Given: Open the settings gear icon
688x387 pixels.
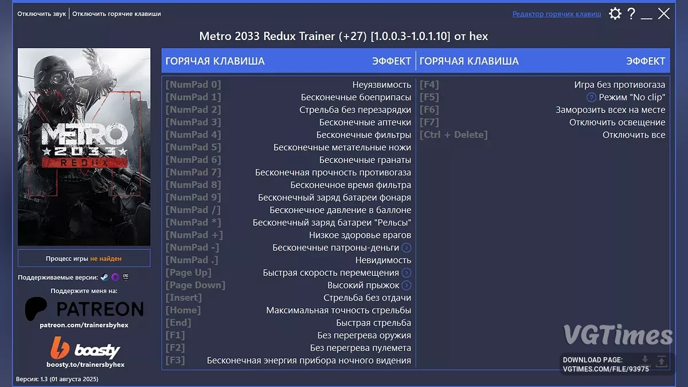Looking at the screenshot, I should click(615, 14).
